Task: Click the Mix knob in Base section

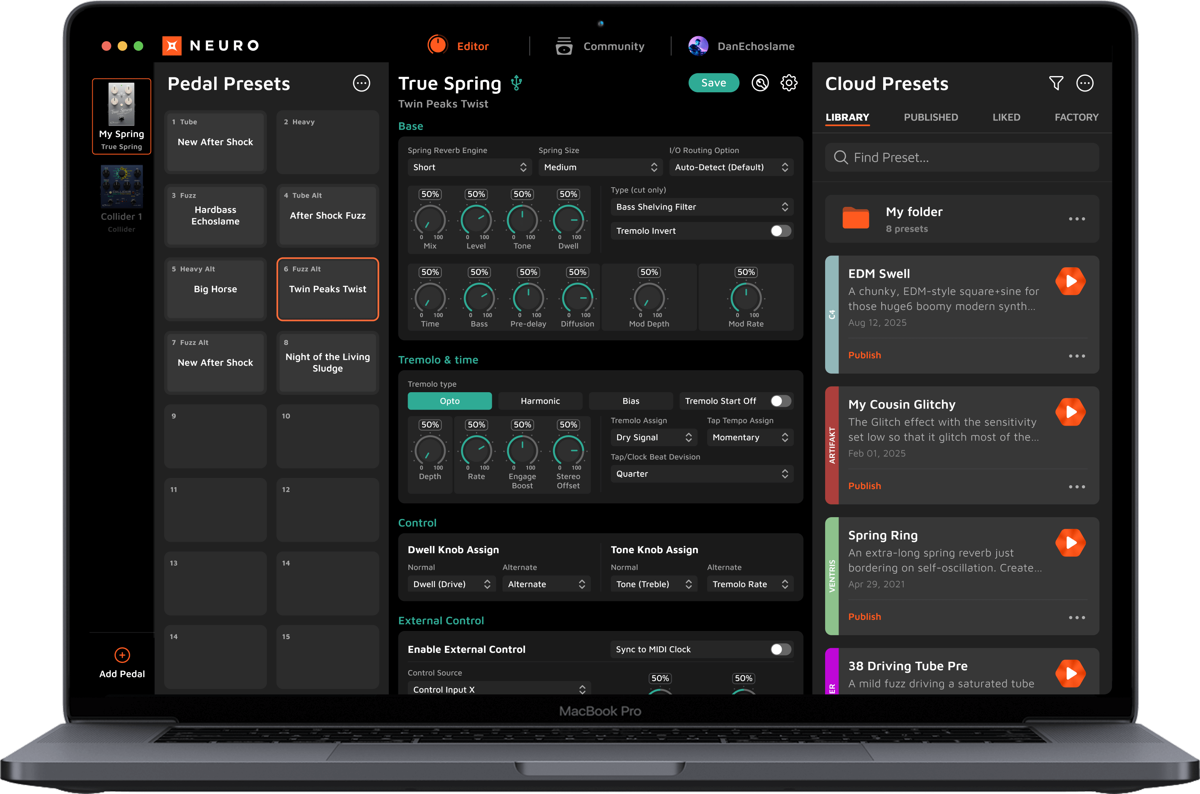Action: 430,220
